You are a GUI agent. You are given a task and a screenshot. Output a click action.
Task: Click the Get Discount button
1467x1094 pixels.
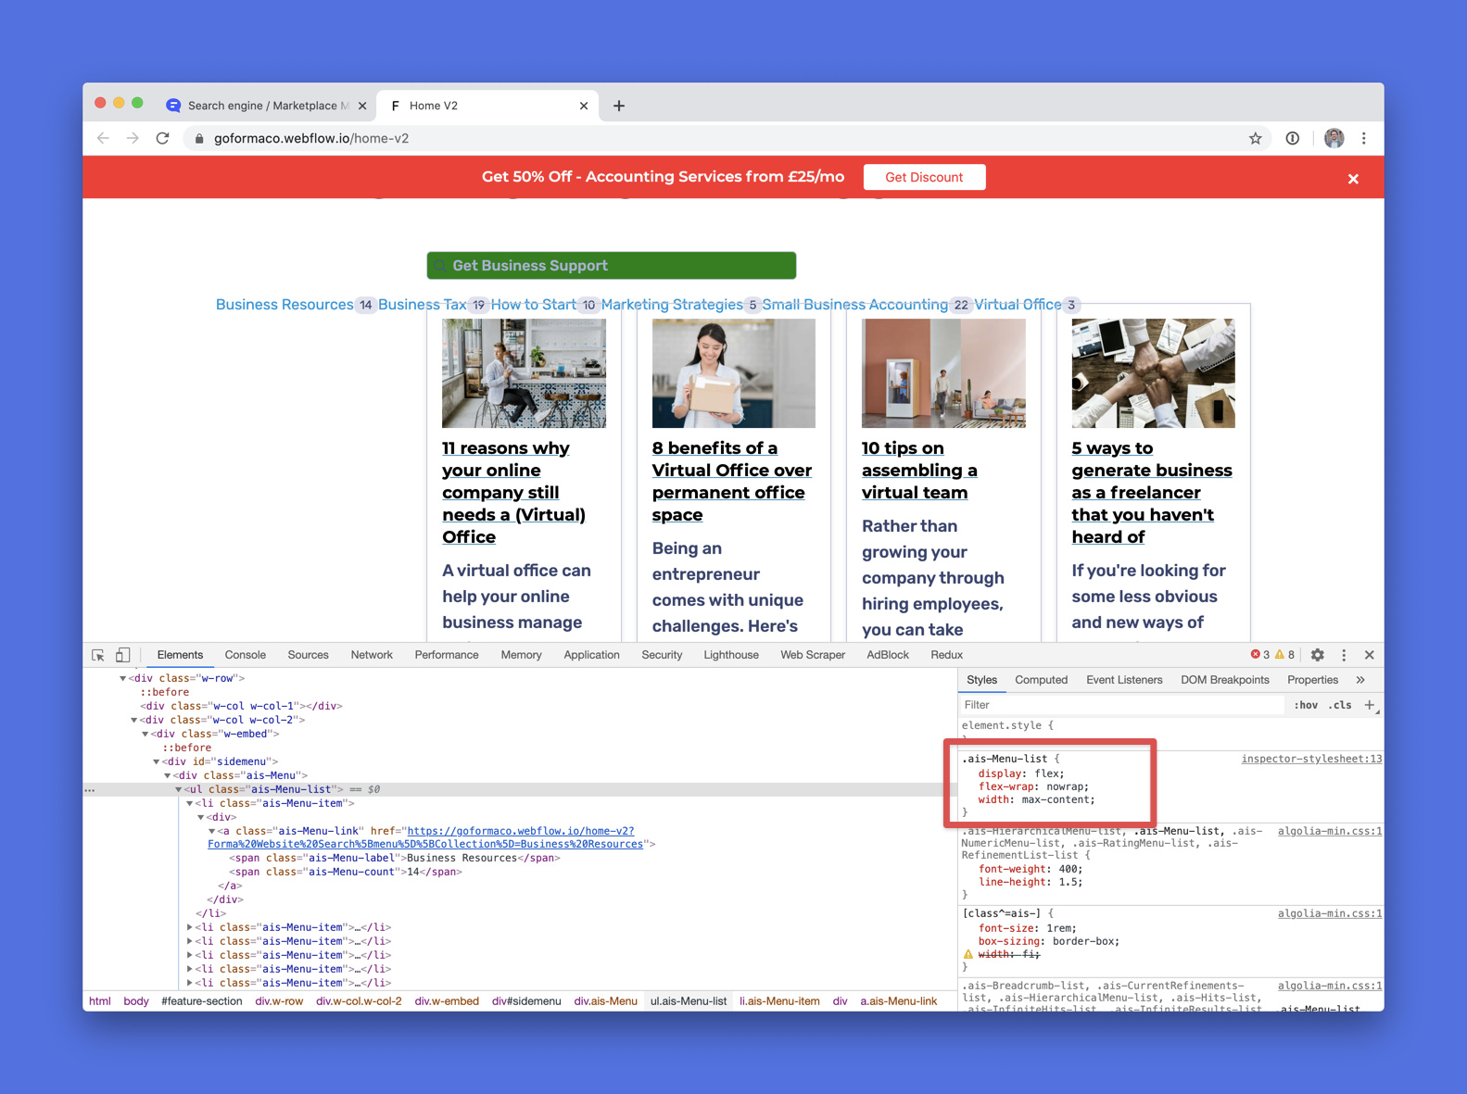click(x=924, y=177)
